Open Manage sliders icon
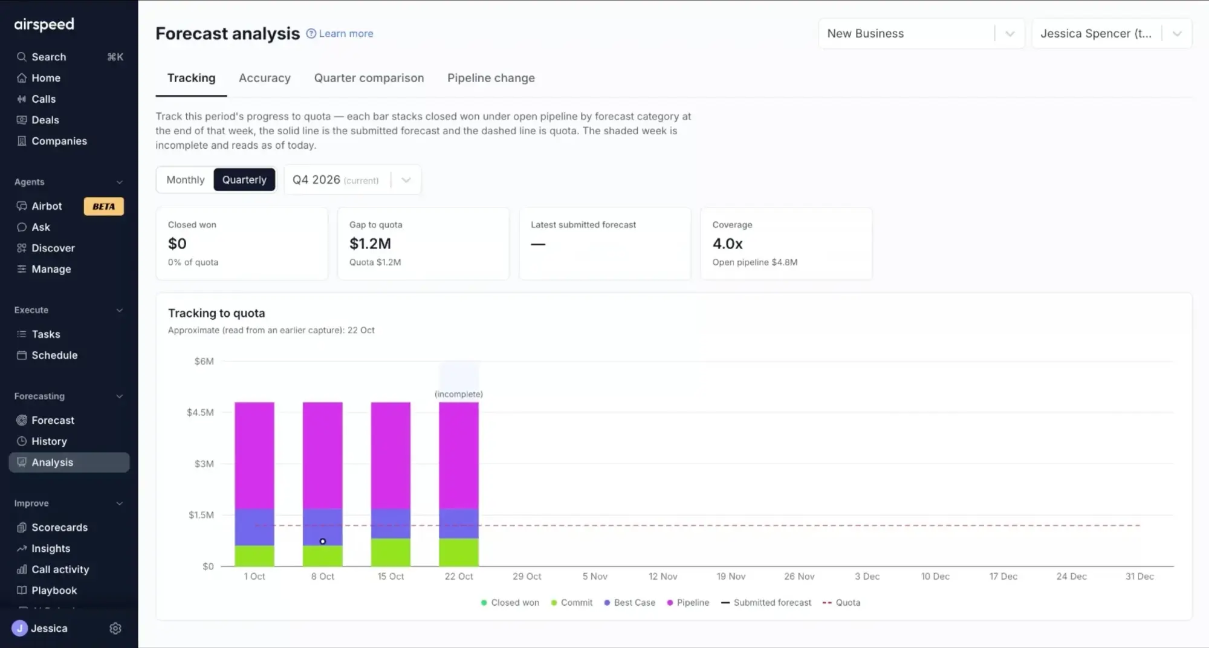This screenshot has width=1209, height=648. [22, 269]
